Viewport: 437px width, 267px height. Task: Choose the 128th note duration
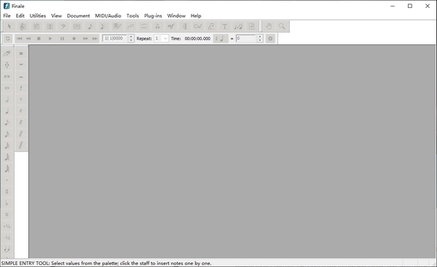pyautogui.click(x=7, y=169)
